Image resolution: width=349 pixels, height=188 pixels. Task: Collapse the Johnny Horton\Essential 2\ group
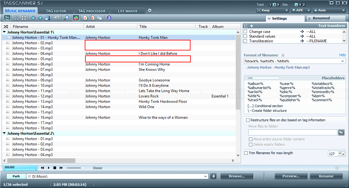pos(4,133)
